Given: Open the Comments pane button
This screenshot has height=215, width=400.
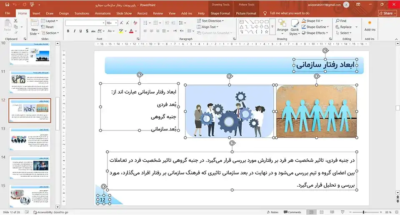Looking at the screenshot, I should (292, 212).
